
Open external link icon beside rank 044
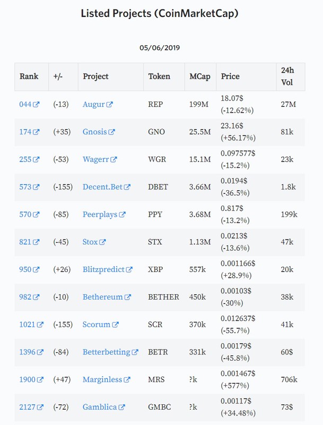pyautogui.click(x=36, y=105)
